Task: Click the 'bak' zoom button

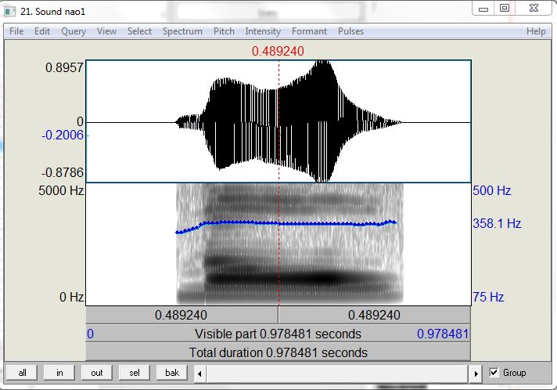Action: click(172, 373)
